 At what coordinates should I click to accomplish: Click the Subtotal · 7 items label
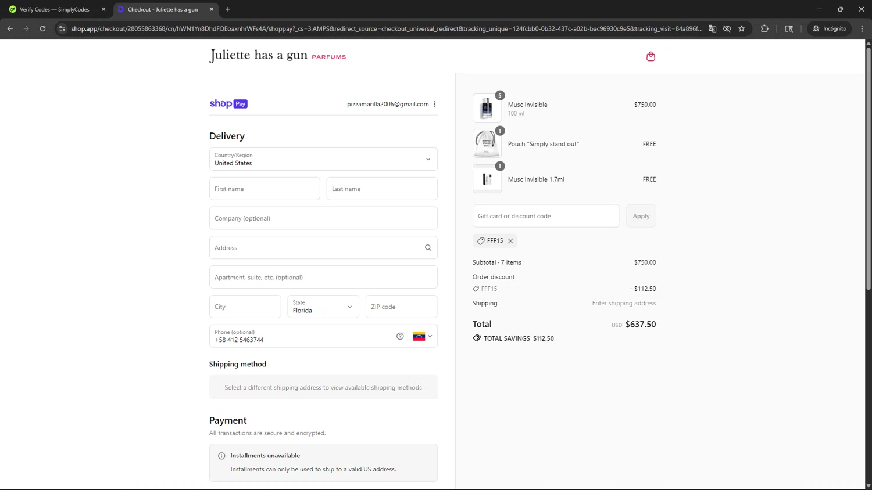[x=497, y=262]
